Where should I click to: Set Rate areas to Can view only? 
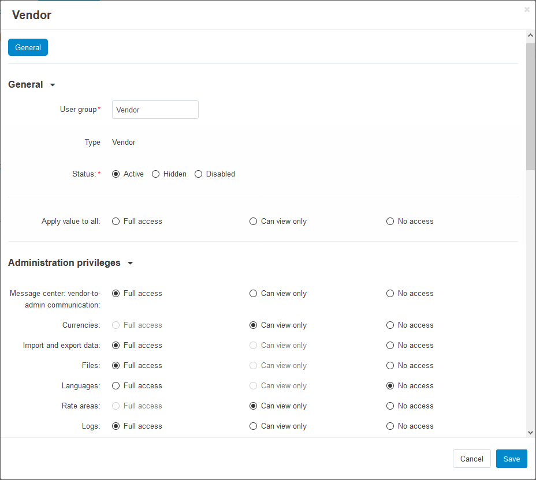[254, 406]
